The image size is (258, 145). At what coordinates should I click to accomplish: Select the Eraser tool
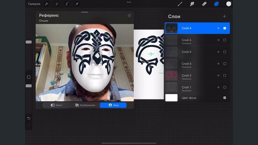[x=204, y=4]
